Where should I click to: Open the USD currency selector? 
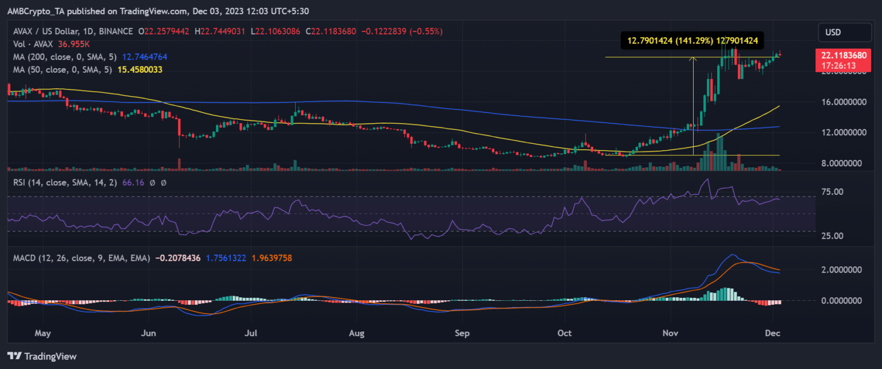pyautogui.click(x=833, y=32)
